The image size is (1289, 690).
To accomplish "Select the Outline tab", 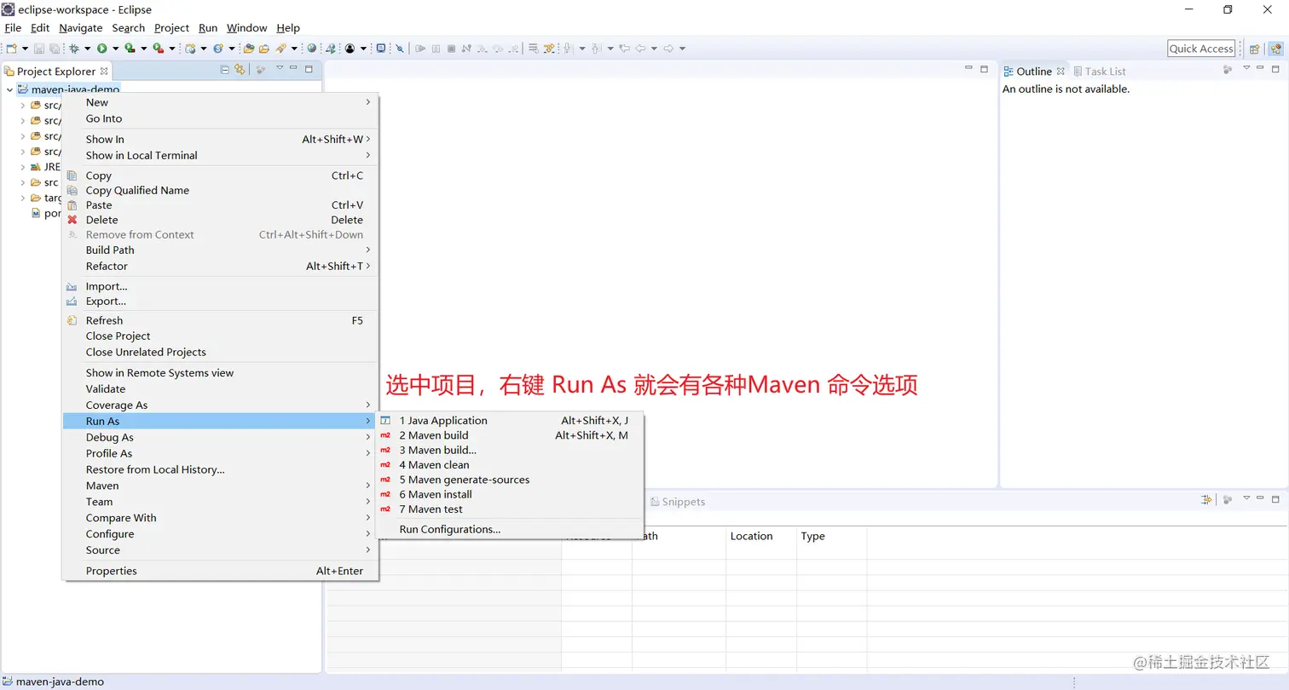I will click(x=1034, y=72).
